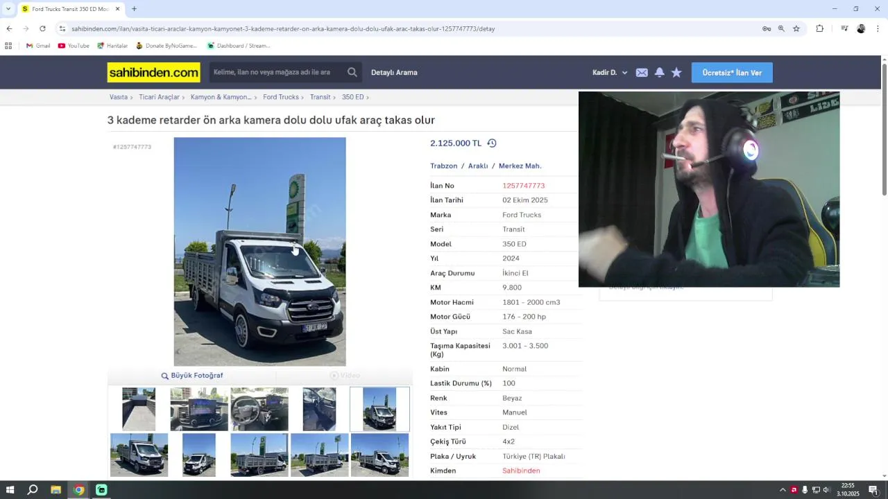Show hidden tray icons chevron
888x499 pixels.
pos(783,490)
